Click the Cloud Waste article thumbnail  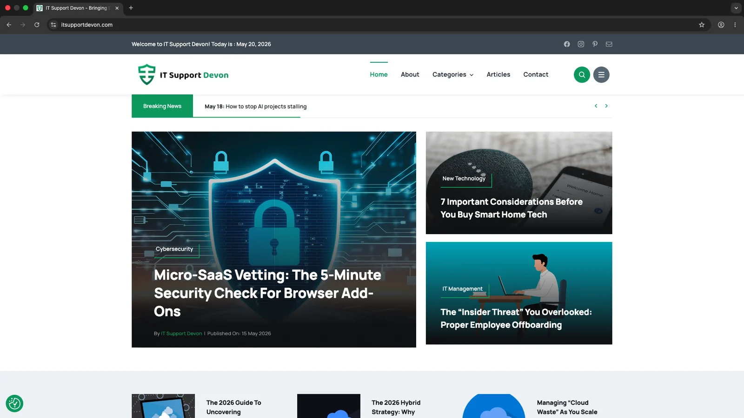[494, 406]
